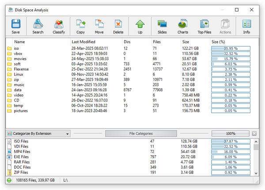
Task: Click the Classify toolbar icon
Action: click(x=59, y=24)
